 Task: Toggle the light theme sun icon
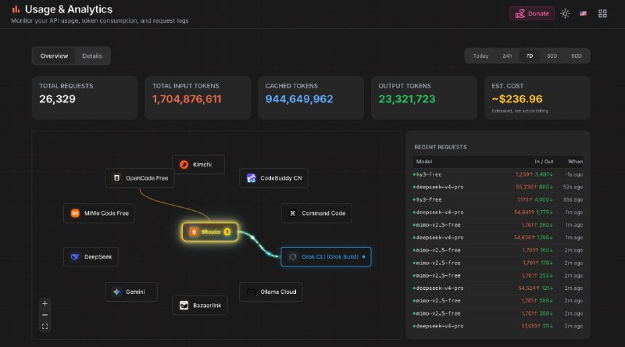click(565, 13)
